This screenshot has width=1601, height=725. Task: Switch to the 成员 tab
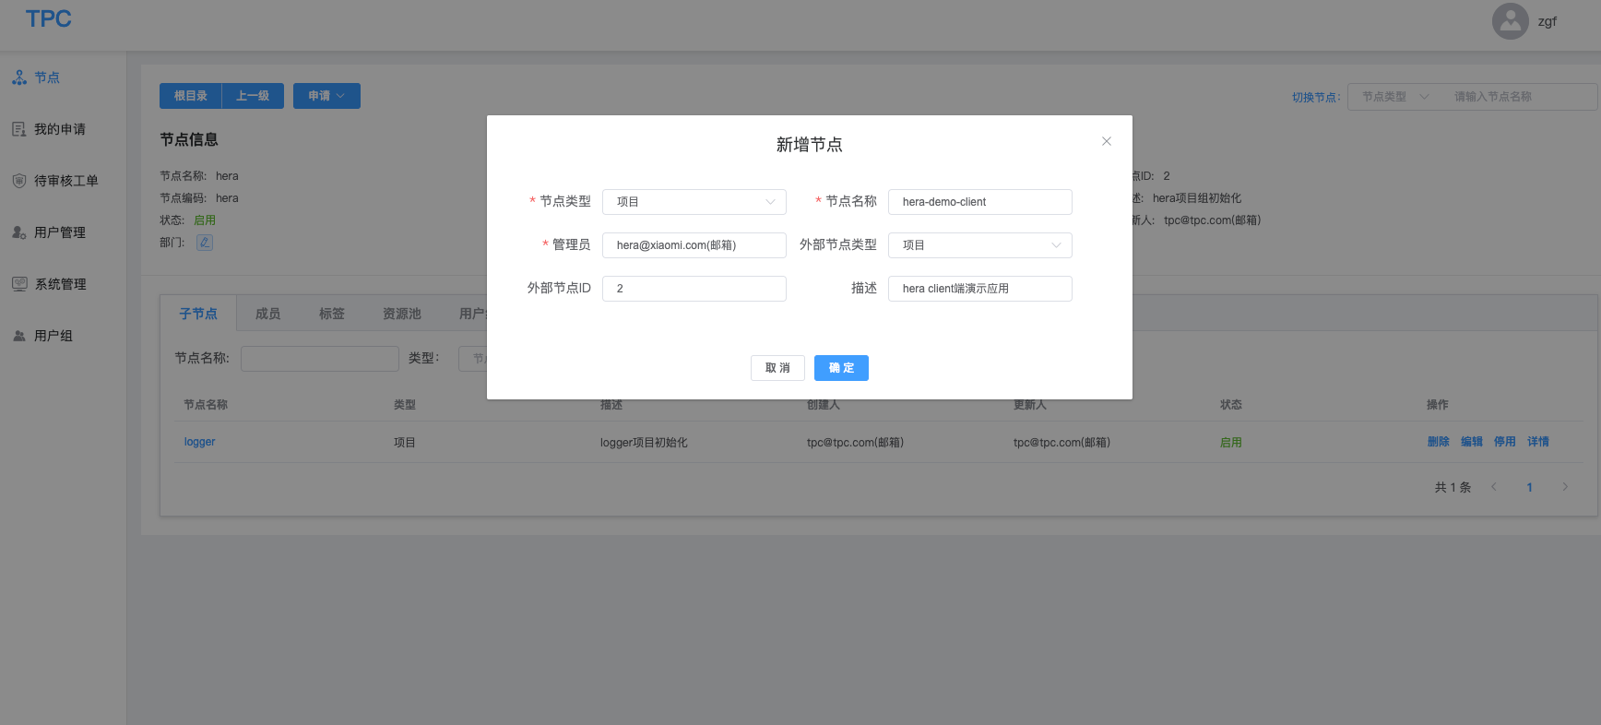pyautogui.click(x=268, y=314)
